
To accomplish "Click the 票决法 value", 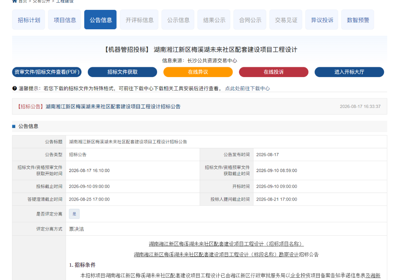I will pos(76,229).
